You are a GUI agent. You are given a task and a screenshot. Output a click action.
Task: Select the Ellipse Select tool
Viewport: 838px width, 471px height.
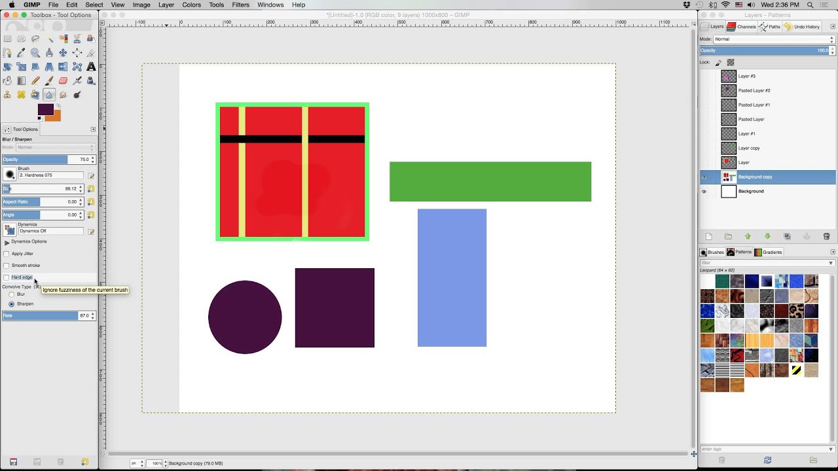pos(21,39)
